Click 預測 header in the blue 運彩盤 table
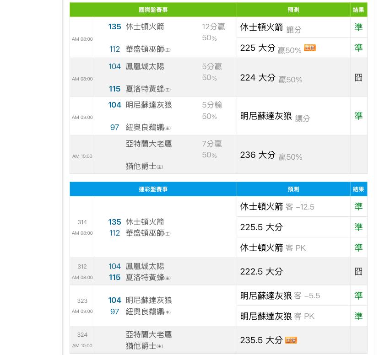The width and height of the screenshot is (379, 355). pos(293,189)
